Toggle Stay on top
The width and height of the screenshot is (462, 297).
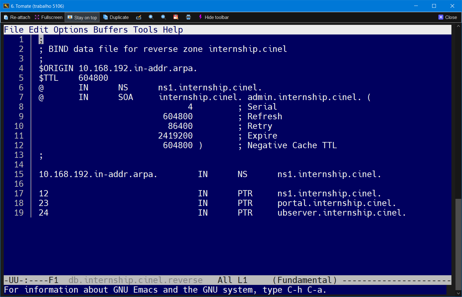pos(82,17)
